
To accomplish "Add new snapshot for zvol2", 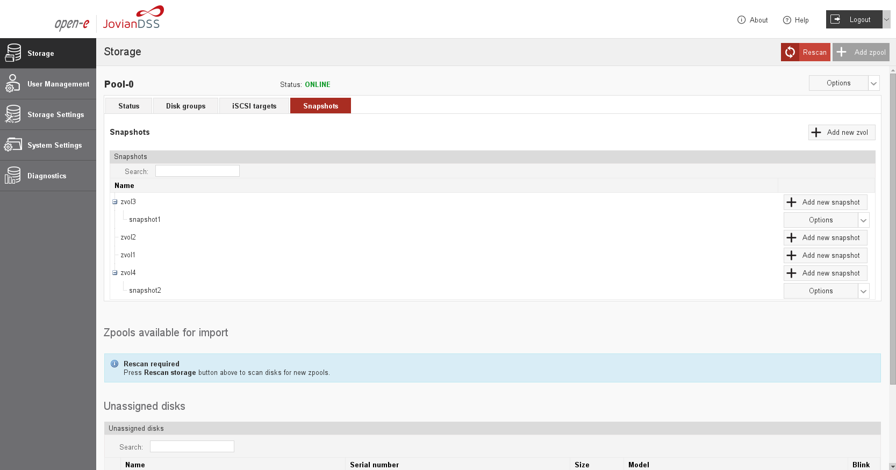I will (825, 238).
